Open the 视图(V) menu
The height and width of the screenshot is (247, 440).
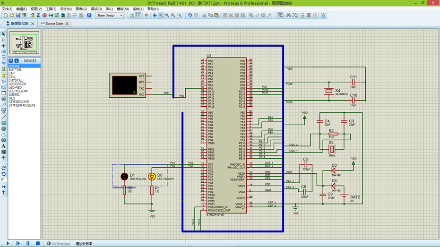tap(36, 9)
